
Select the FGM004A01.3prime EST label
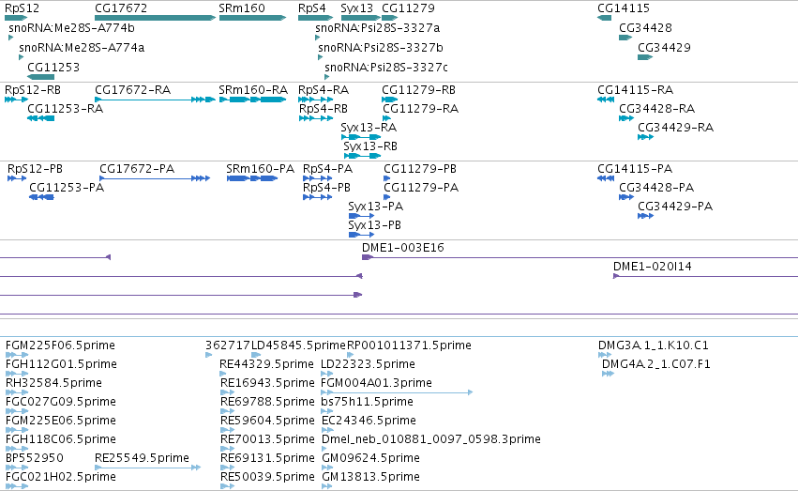(377, 384)
